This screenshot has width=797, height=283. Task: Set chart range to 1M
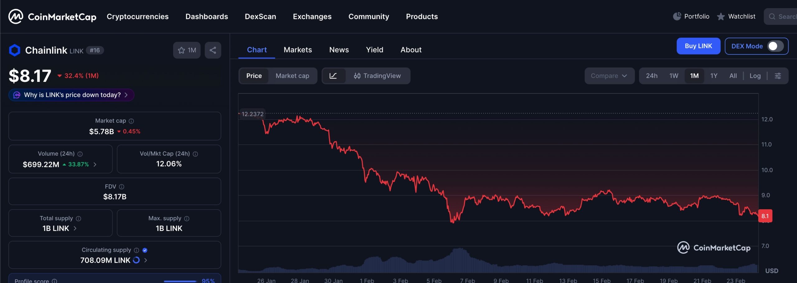694,76
